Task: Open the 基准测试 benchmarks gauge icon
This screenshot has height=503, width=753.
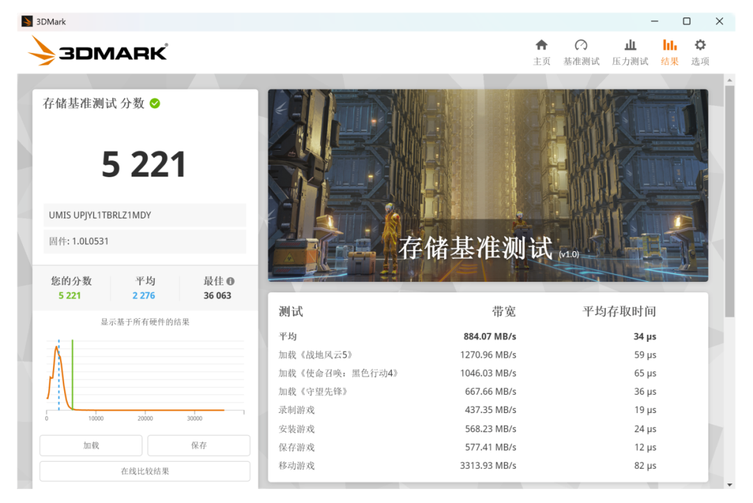Action: point(581,45)
